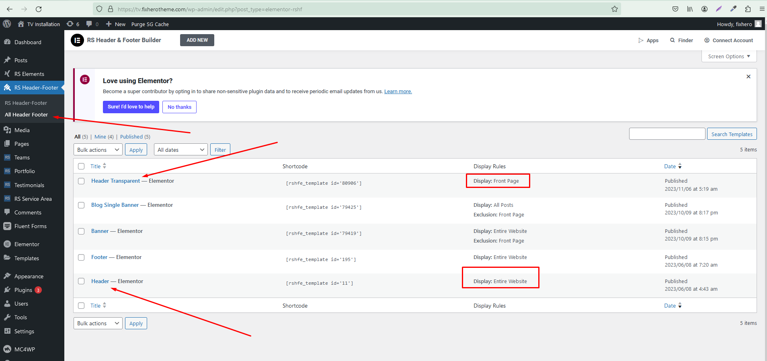This screenshot has width=767, height=361.
Task: Click the Published (5) filter link
Action: [135, 137]
